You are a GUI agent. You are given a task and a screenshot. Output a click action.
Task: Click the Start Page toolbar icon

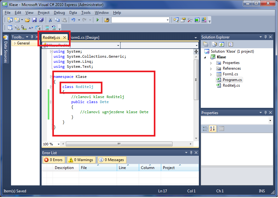tap(197, 20)
